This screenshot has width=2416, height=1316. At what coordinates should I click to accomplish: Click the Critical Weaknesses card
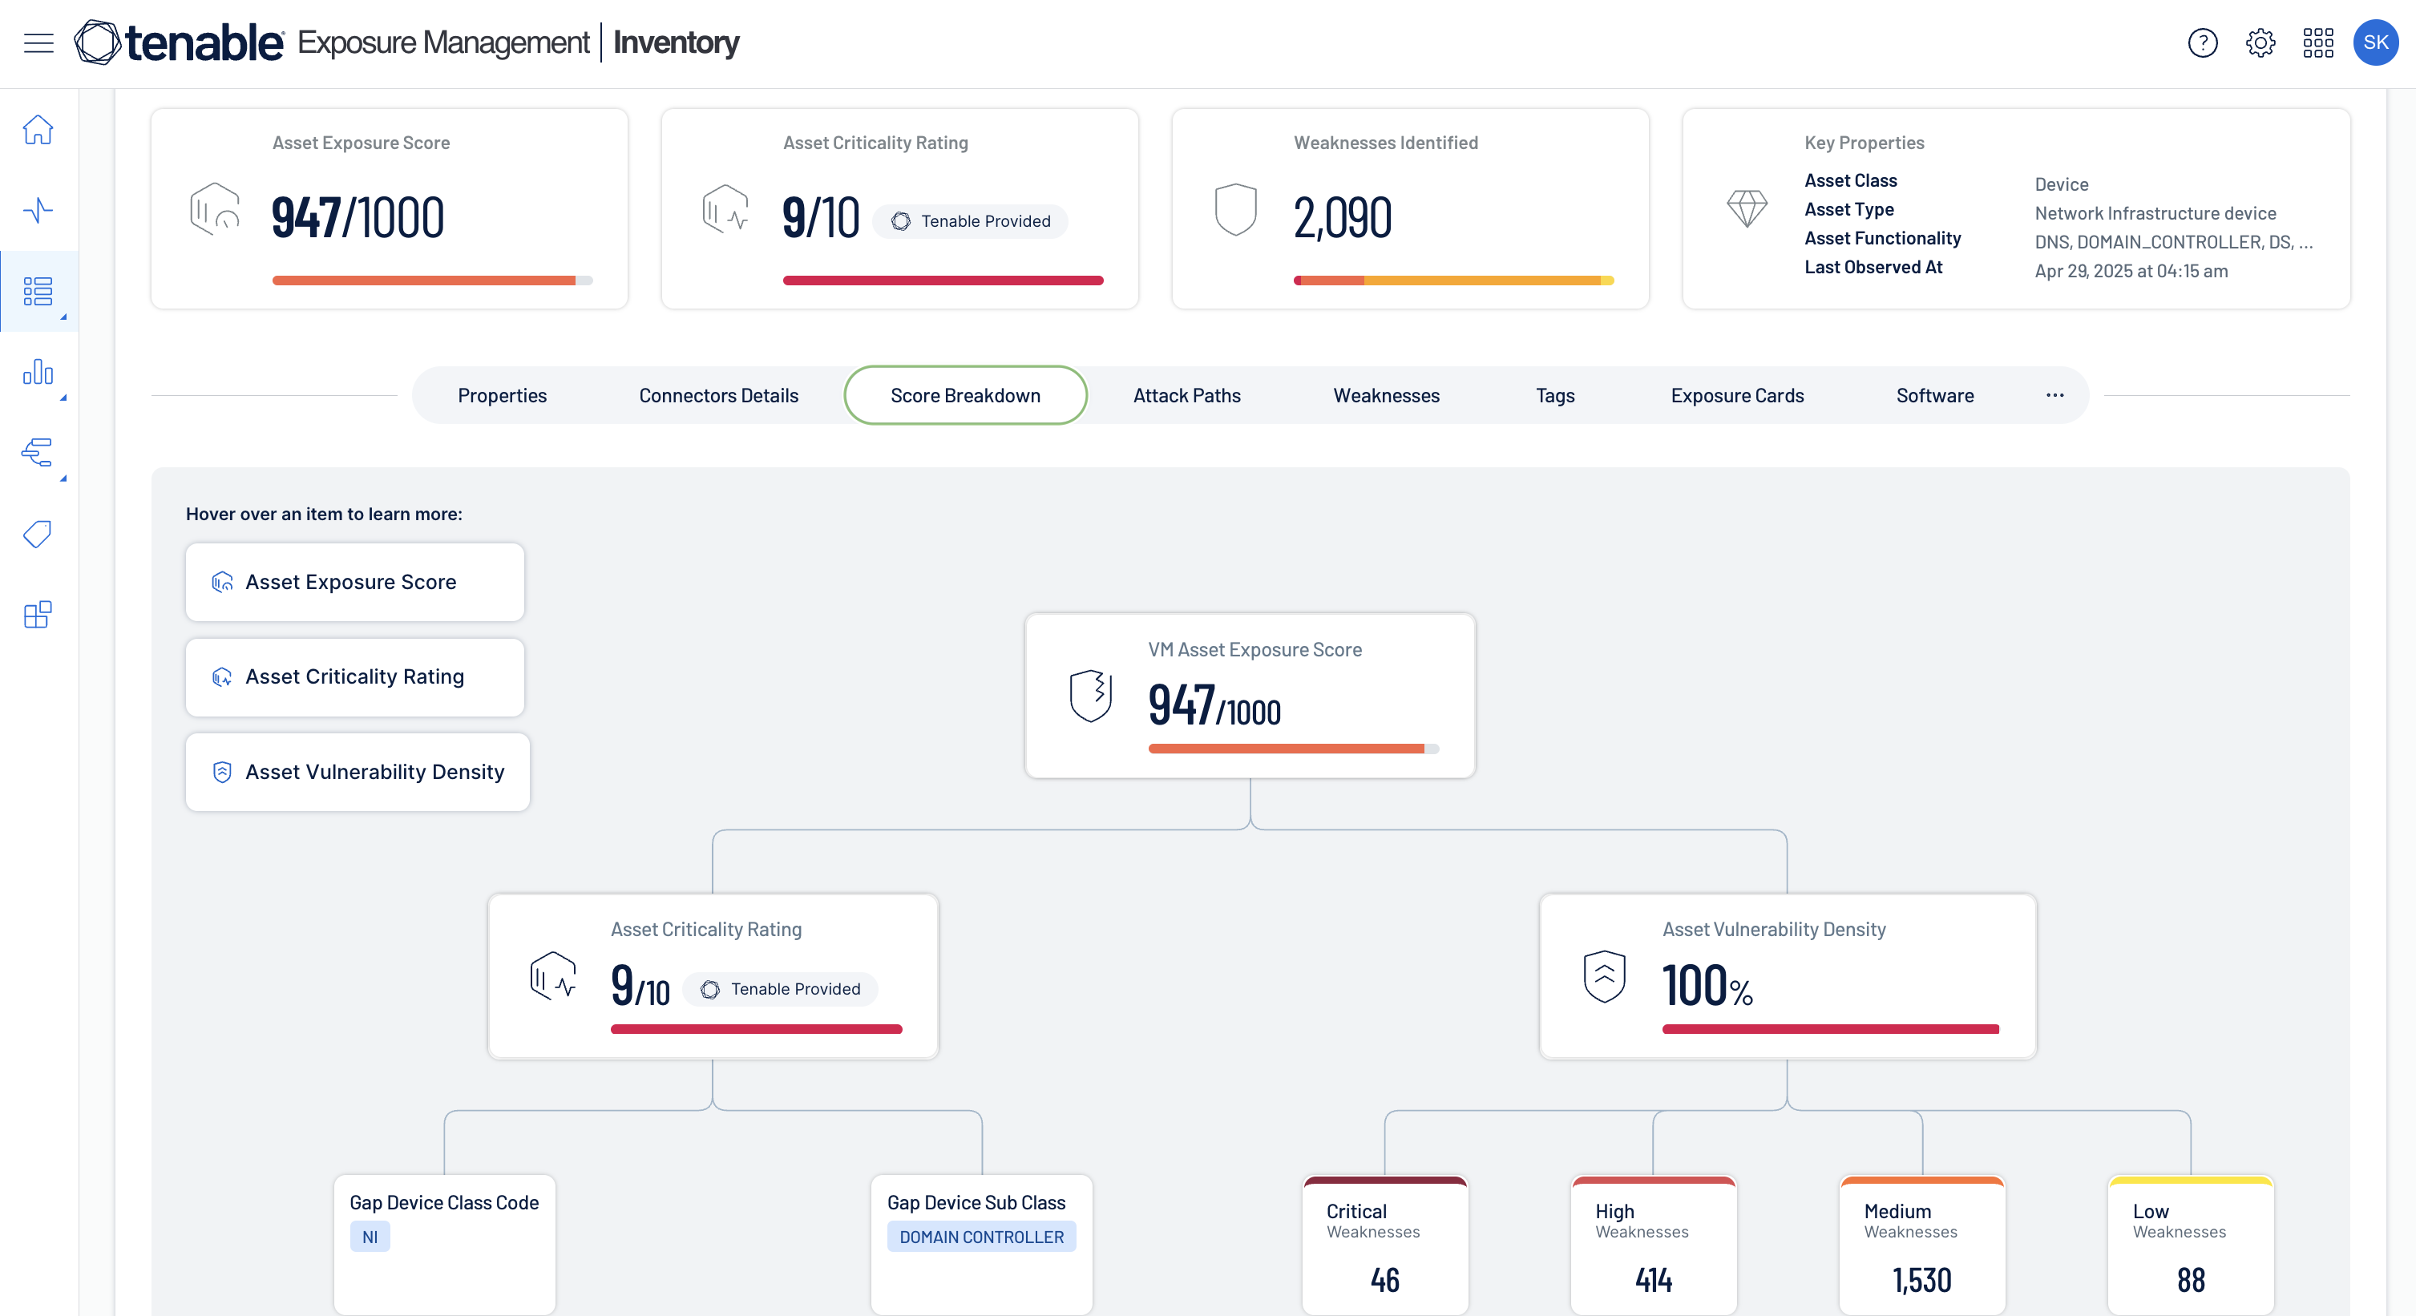click(1384, 1244)
